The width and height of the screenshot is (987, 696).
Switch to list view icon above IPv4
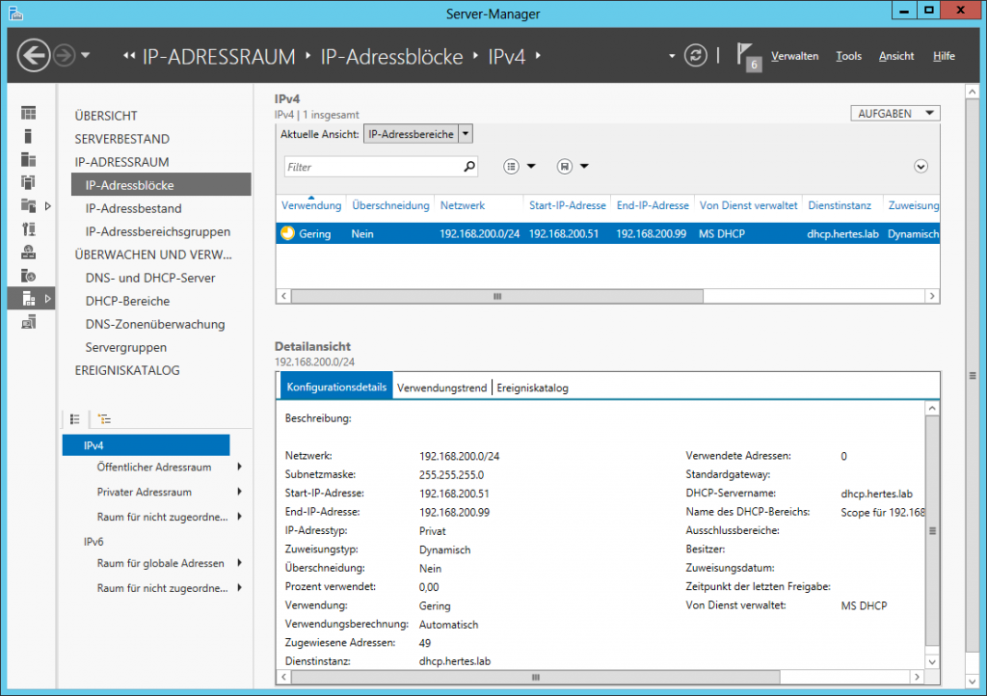[x=74, y=419]
